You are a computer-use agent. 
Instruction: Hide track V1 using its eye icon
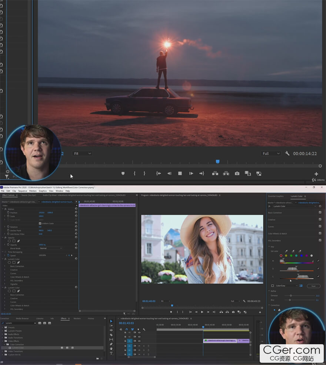pos(139,341)
